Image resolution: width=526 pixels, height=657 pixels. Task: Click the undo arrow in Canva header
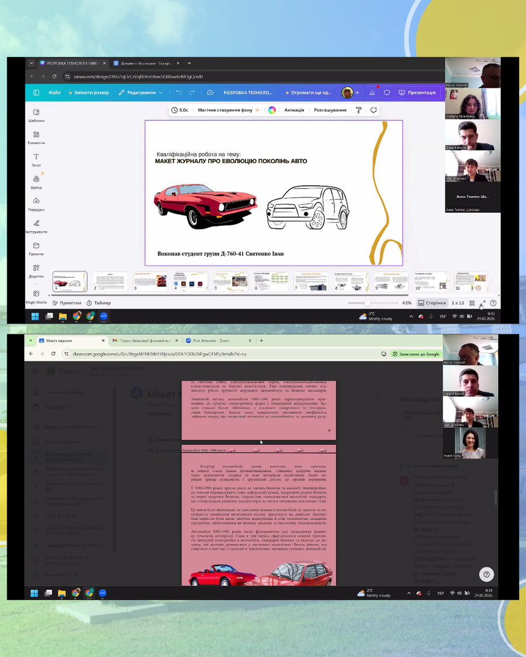[178, 92]
